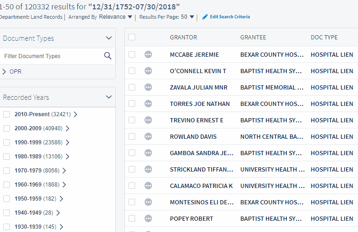Open the options icon for ROWLAND DAVIS row
Viewport: 358px width, 232px height.
pos(148,137)
